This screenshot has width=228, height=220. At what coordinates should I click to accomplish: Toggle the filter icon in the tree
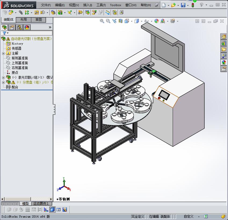(5, 33)
